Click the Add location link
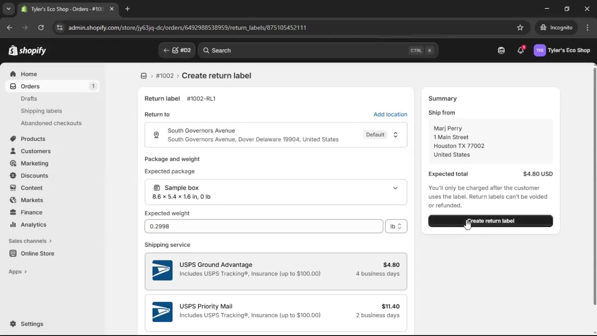This screenshot has height=336, width=597. (x=390, y=114)
